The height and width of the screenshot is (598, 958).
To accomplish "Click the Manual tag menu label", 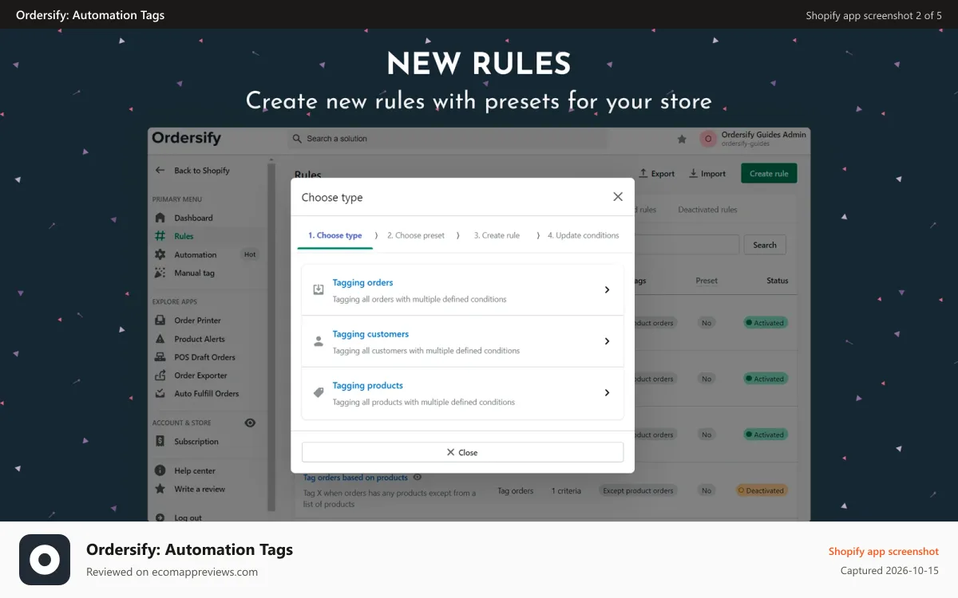I will 194,273.
